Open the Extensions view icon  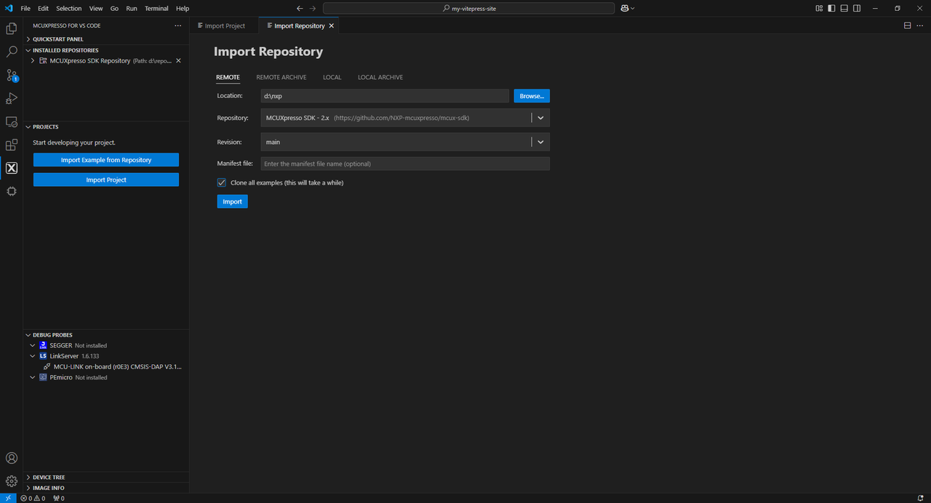point(12,145)
